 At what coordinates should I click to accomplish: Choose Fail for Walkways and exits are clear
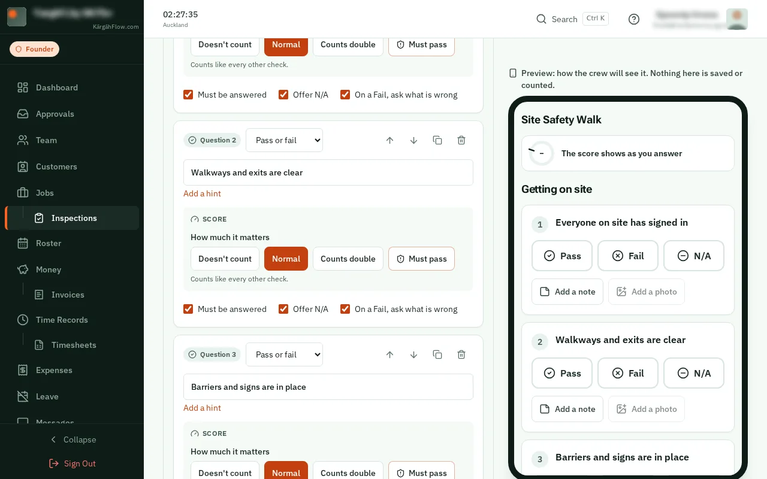628,373
